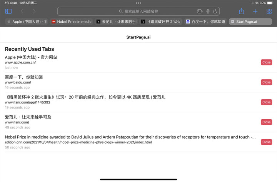Reload the page with refresh icon
This screenshot has height=182, width=277.
click(x=215, y=12)
